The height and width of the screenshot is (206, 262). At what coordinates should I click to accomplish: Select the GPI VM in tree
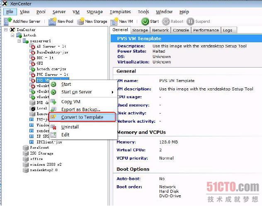point(40,63)
